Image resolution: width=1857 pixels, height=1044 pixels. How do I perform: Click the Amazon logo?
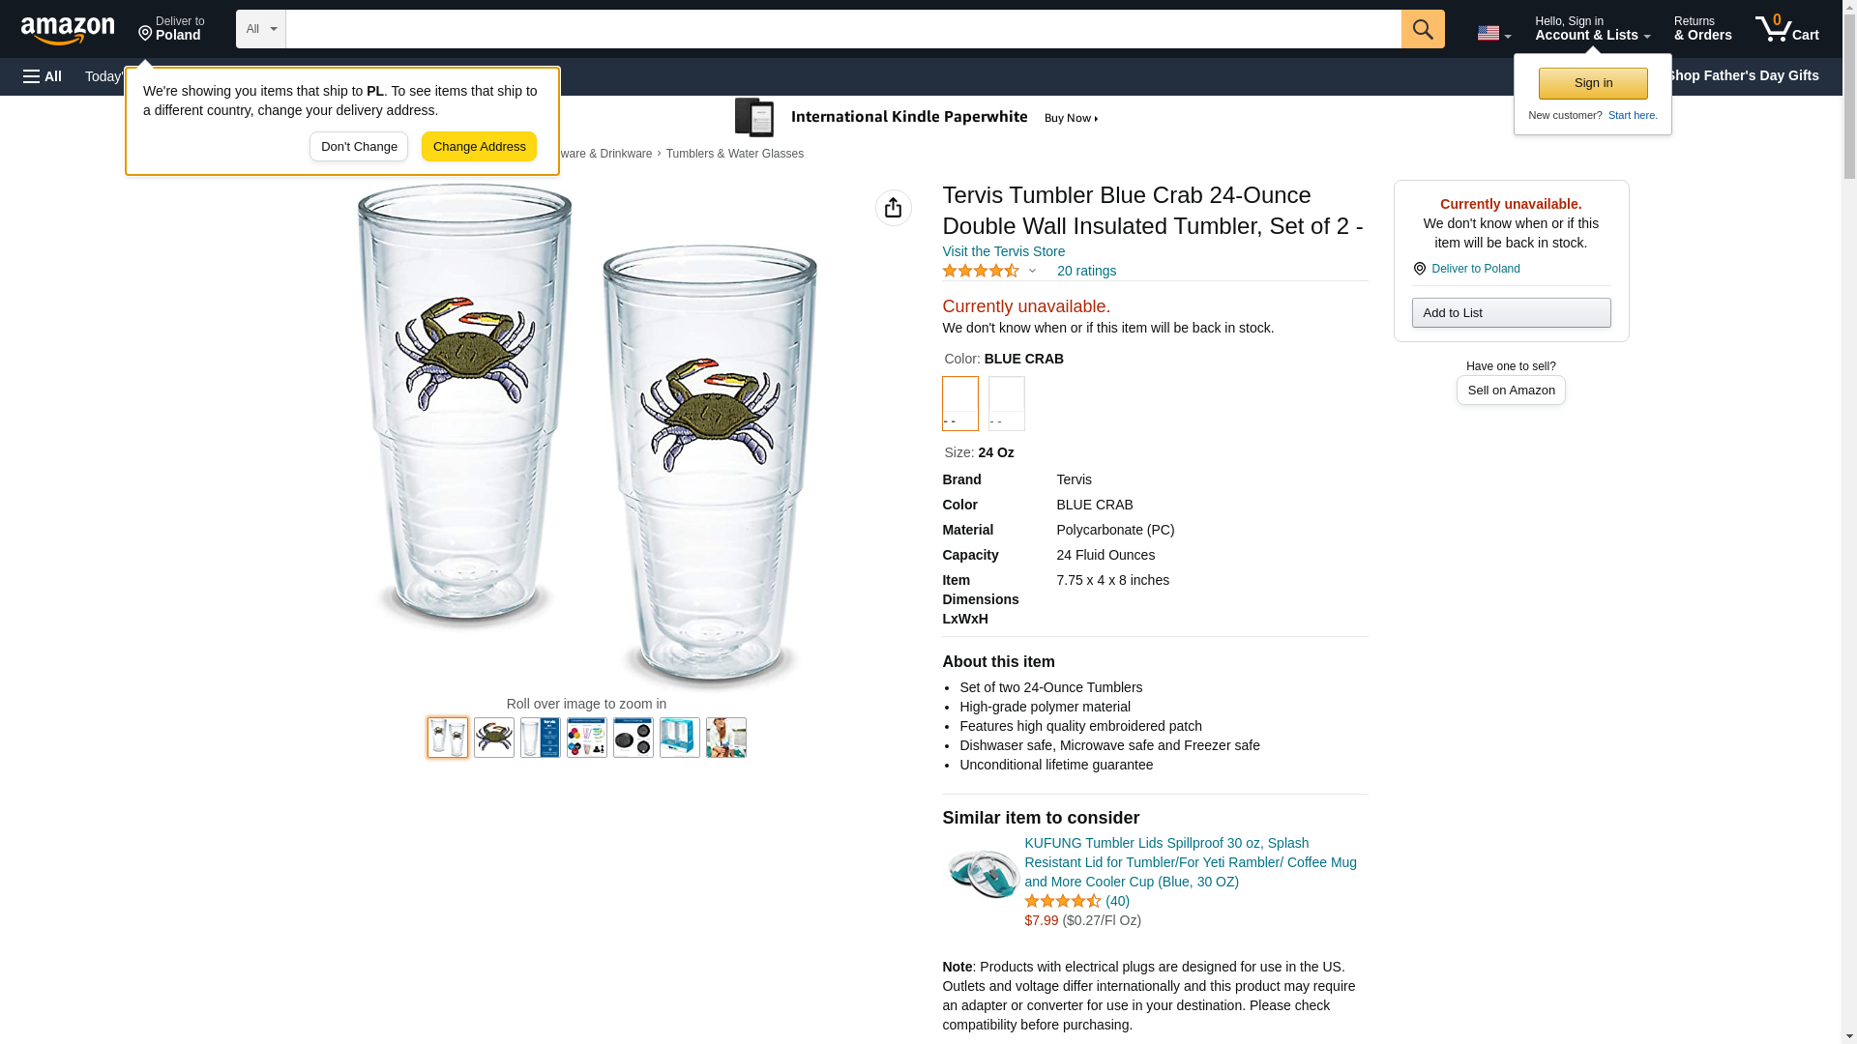pos(68,30)
